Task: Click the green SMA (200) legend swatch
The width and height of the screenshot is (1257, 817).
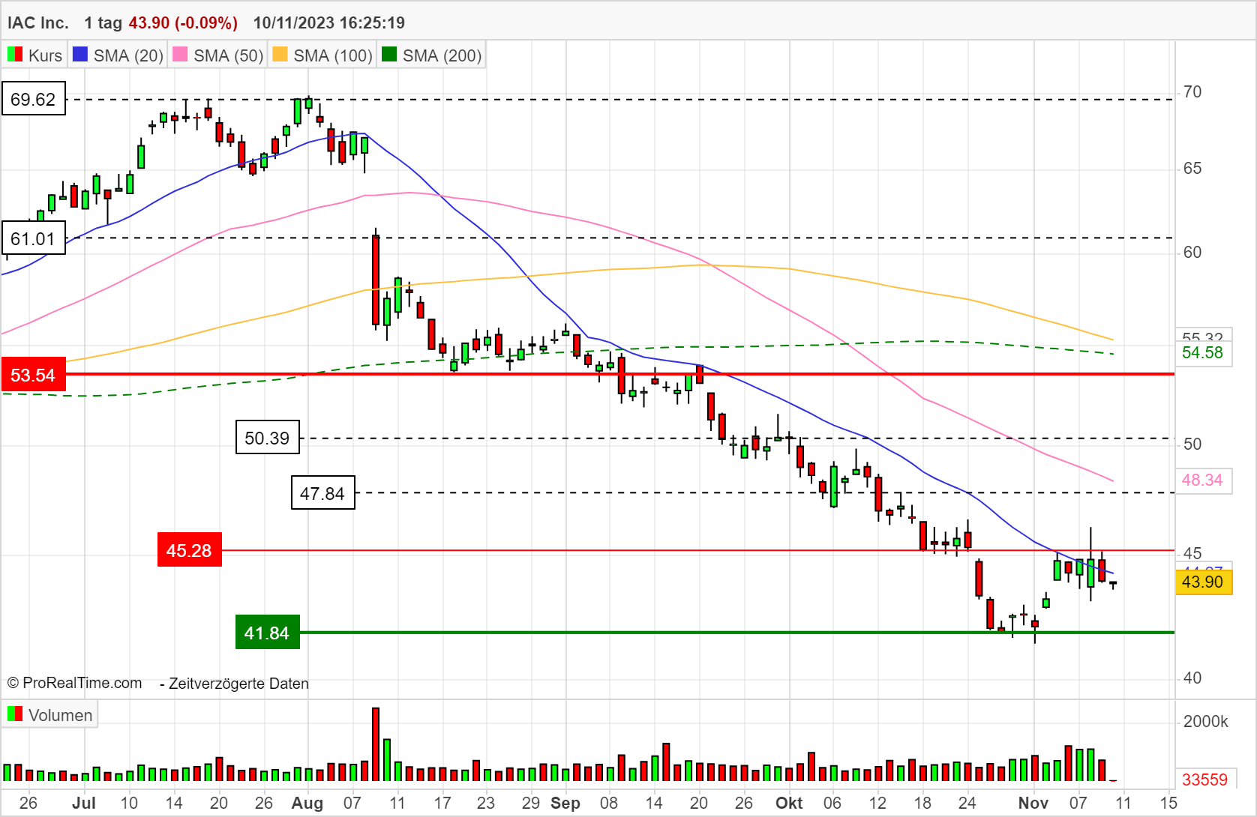Action: 388,55
